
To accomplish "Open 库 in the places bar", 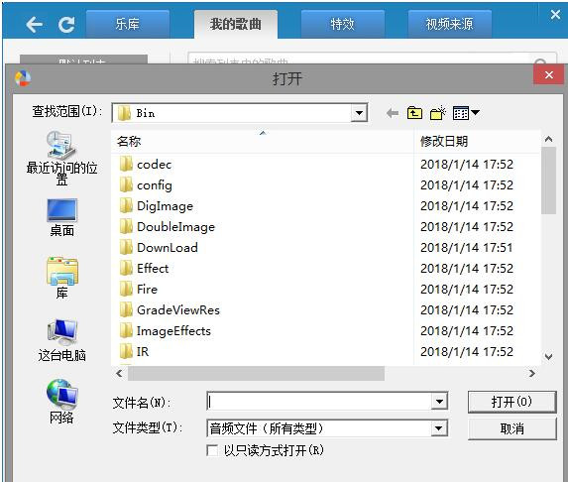I will coord(61,278).
